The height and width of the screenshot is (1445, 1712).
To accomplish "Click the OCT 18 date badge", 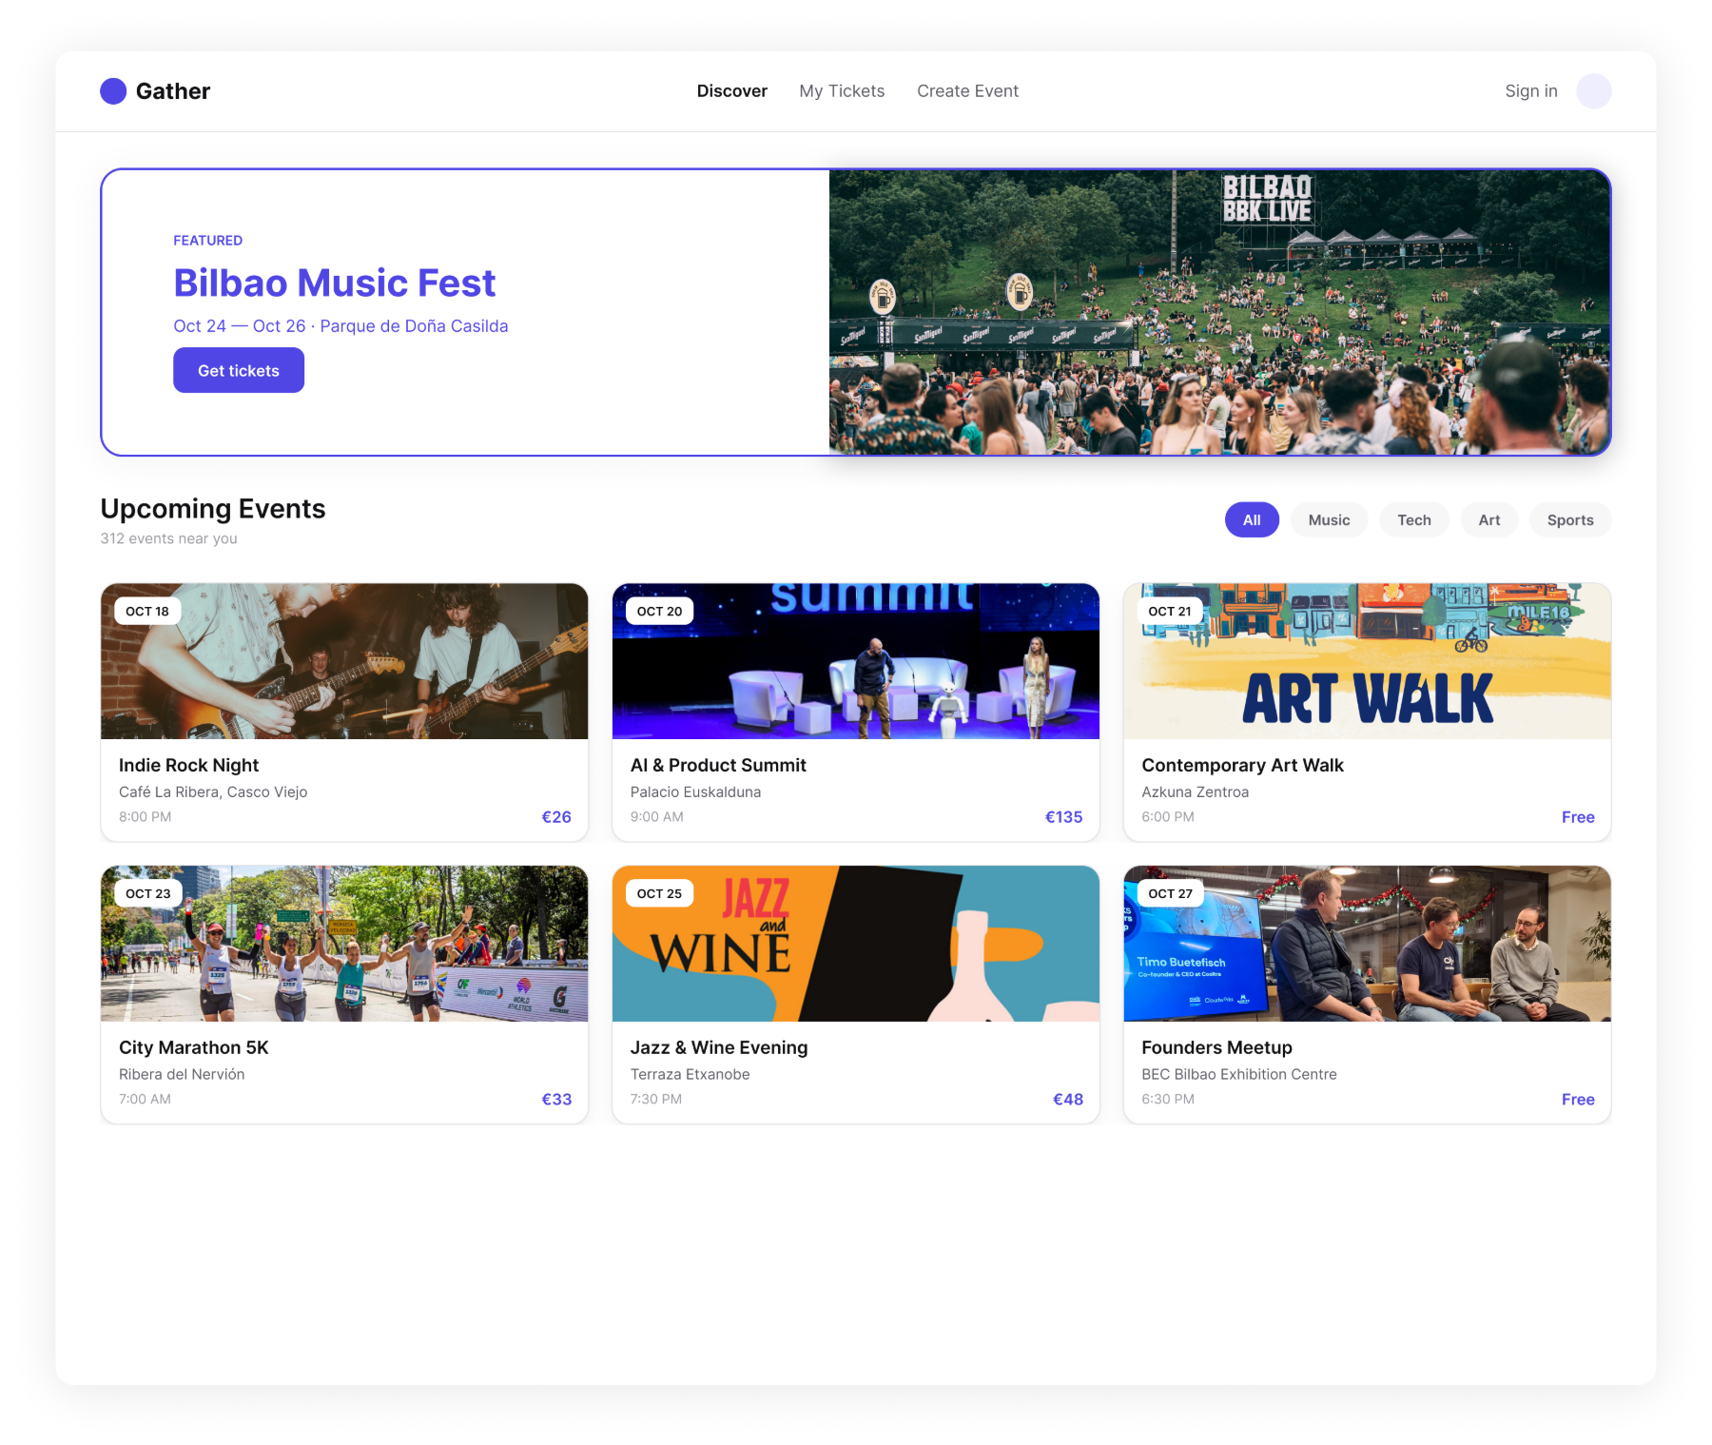I will tap(147, 611).
